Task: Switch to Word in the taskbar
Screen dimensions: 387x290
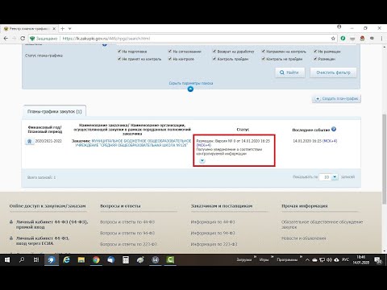Action: point(156,260)
